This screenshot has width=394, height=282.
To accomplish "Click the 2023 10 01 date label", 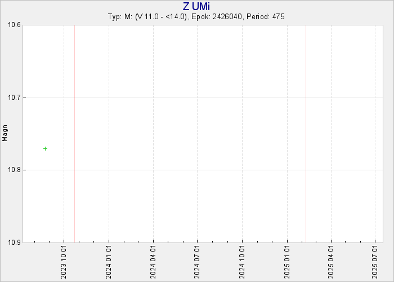I will pos(64,261).
